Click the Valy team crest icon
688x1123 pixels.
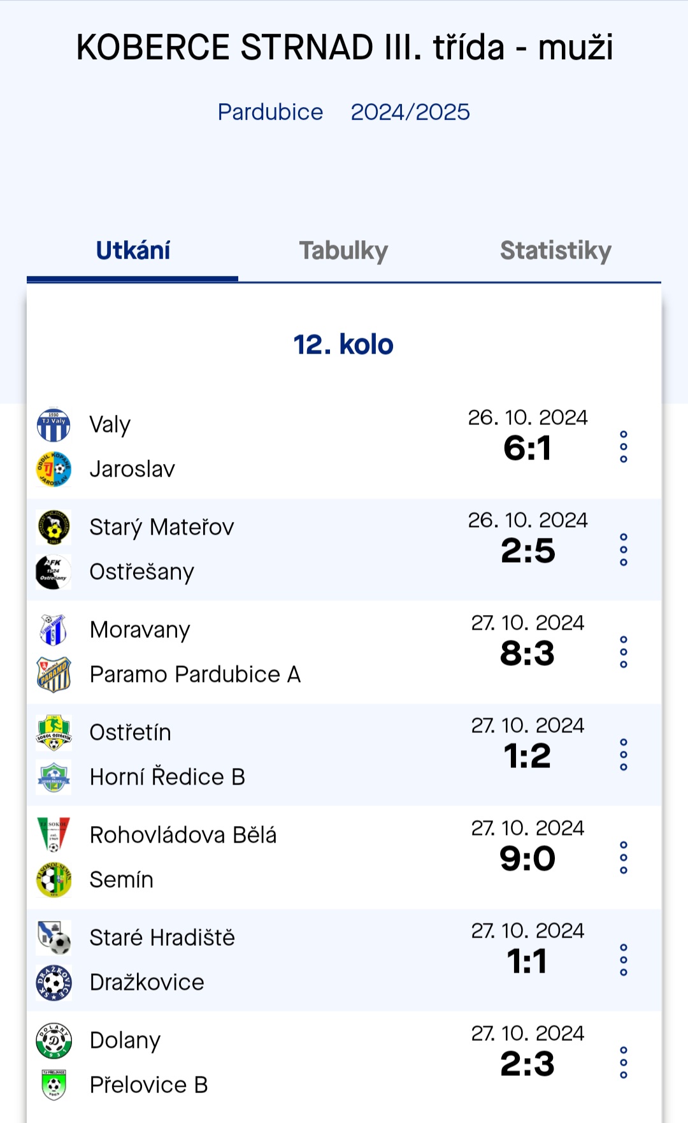click(54, 425)
